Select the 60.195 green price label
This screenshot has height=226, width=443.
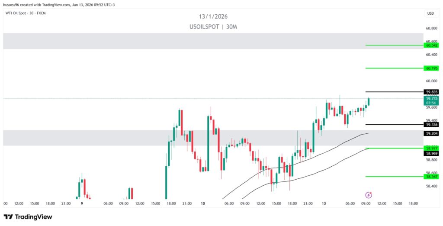point(432,68)
